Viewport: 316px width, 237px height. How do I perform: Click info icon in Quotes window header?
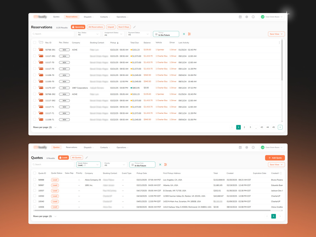click(253, 148)
